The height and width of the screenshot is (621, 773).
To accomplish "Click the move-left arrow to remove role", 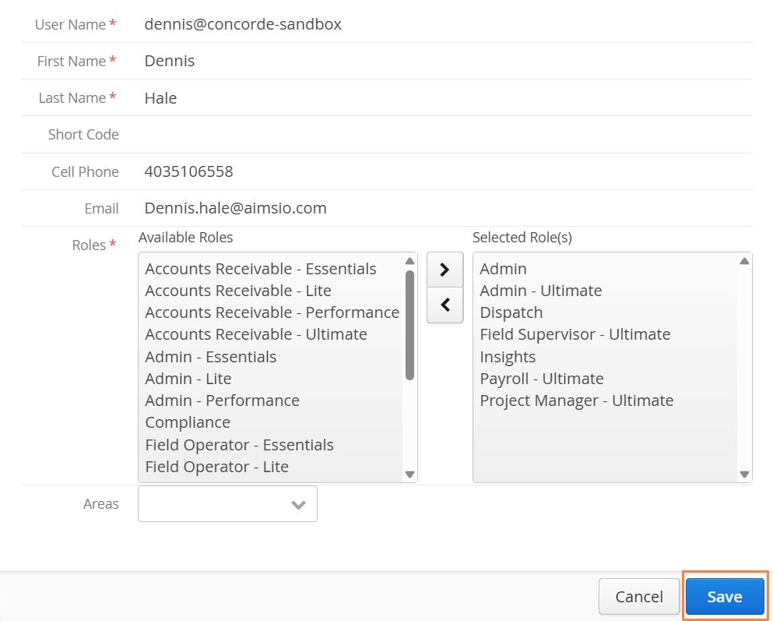I will click(x=444, y=305).
